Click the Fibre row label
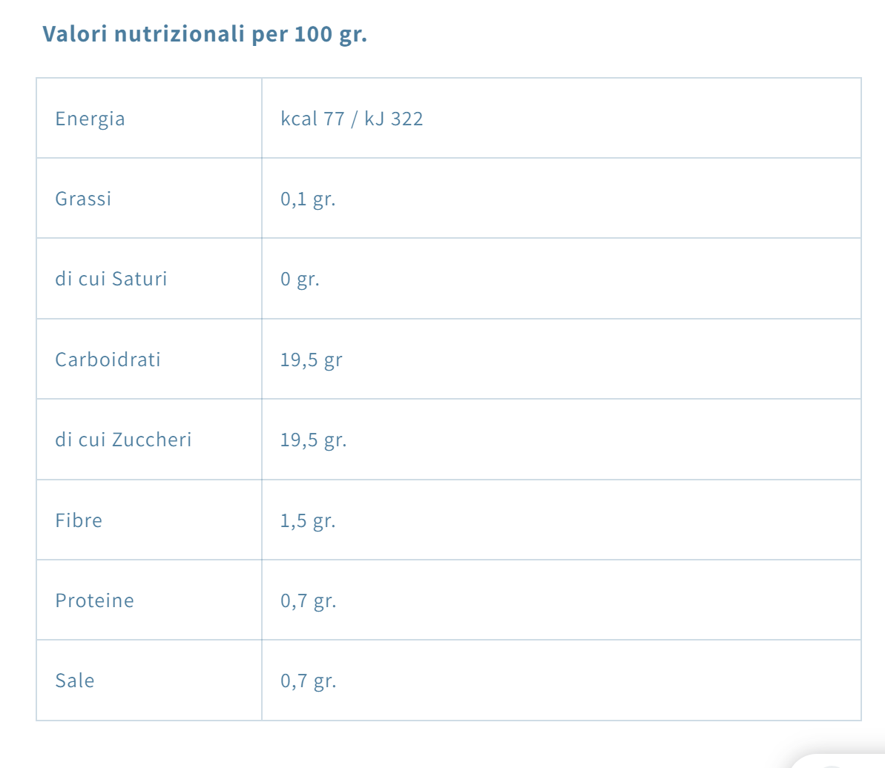 [x=79, y=520]
